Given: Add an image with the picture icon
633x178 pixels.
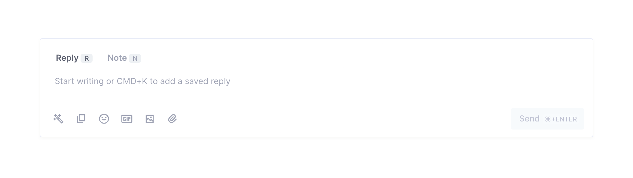Looking at the screenshot, I should coord(150,119).
